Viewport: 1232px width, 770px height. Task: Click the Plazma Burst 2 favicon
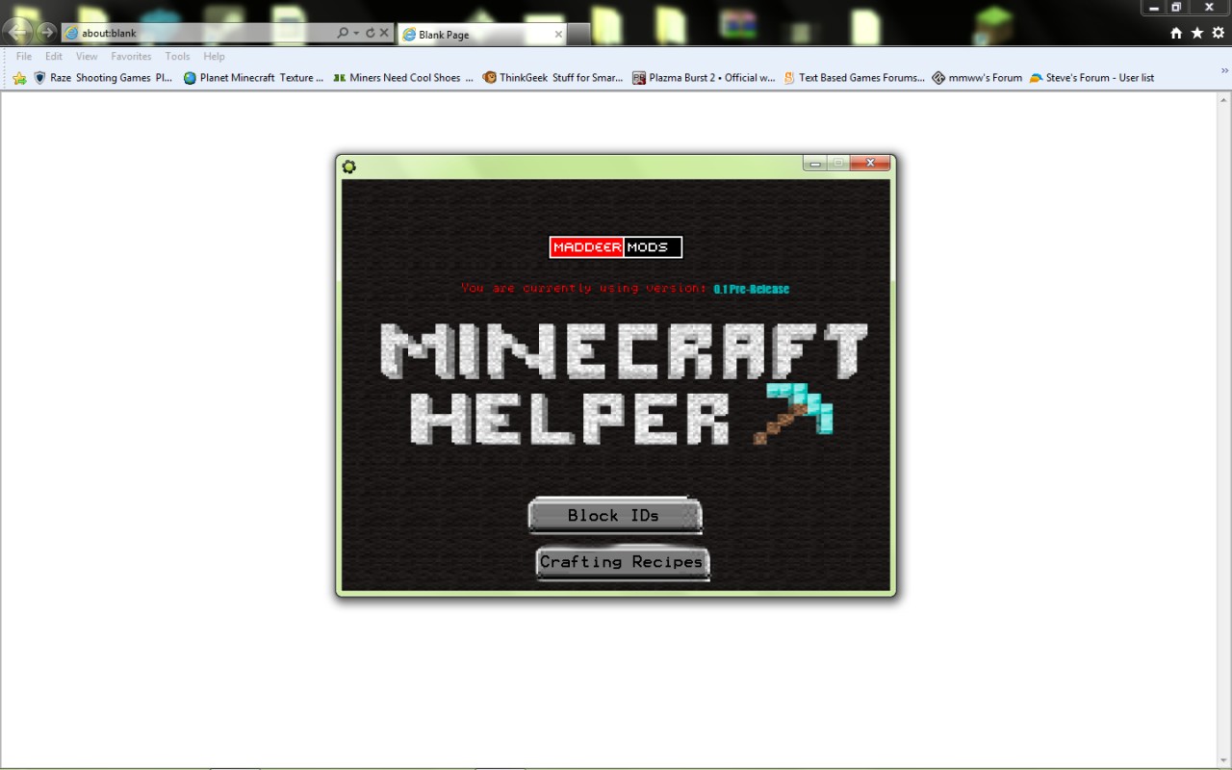pyautogui.click(x=639, y=78)
